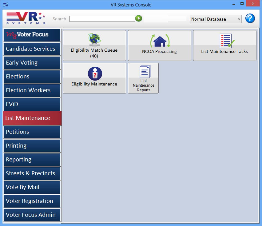Click the List Maintenance Tasks label

pyautogui.click(x=224, y=51)
